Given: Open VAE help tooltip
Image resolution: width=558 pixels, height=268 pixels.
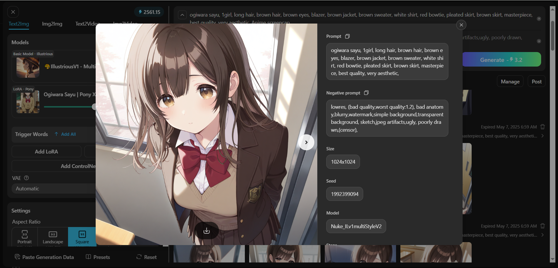Looking at the screenshot, I should pyautogui.click(x=26, y=178).
